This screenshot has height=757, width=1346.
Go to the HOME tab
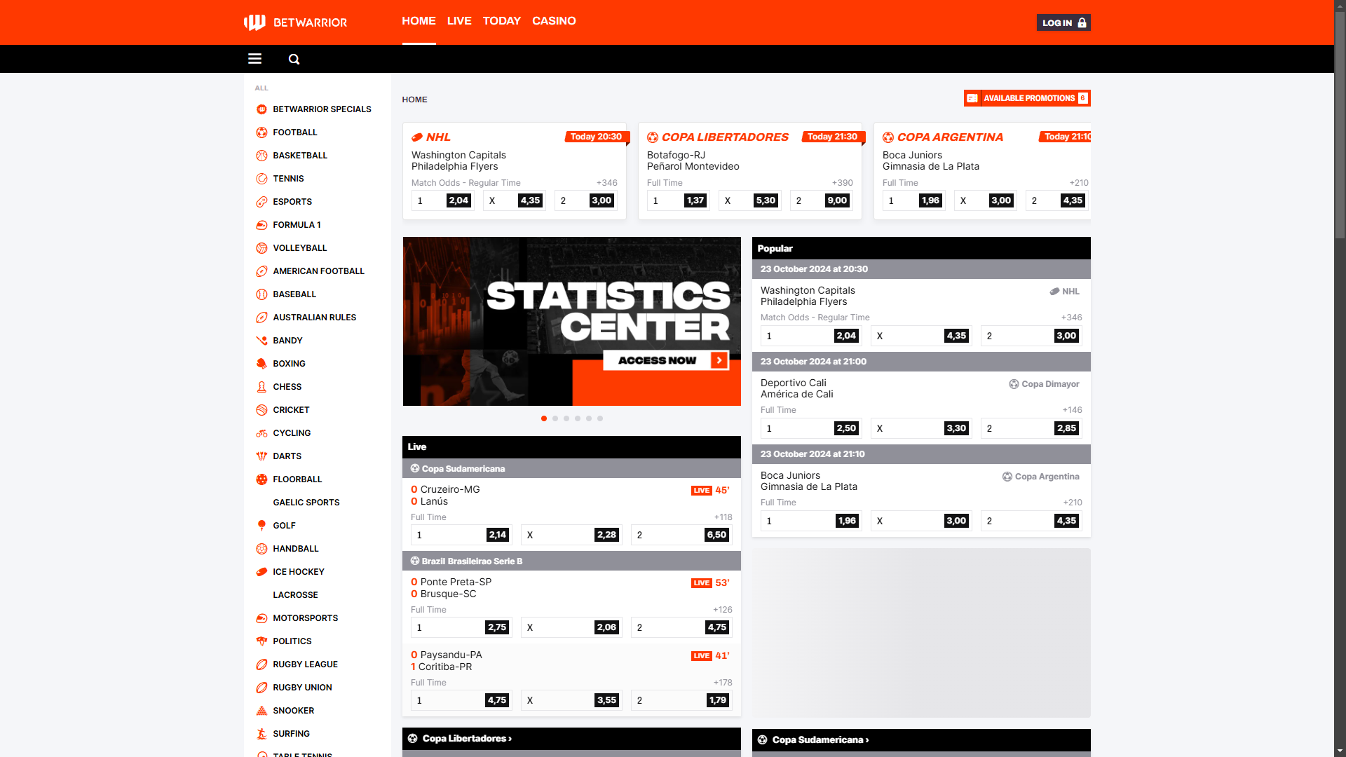[419, 21]
